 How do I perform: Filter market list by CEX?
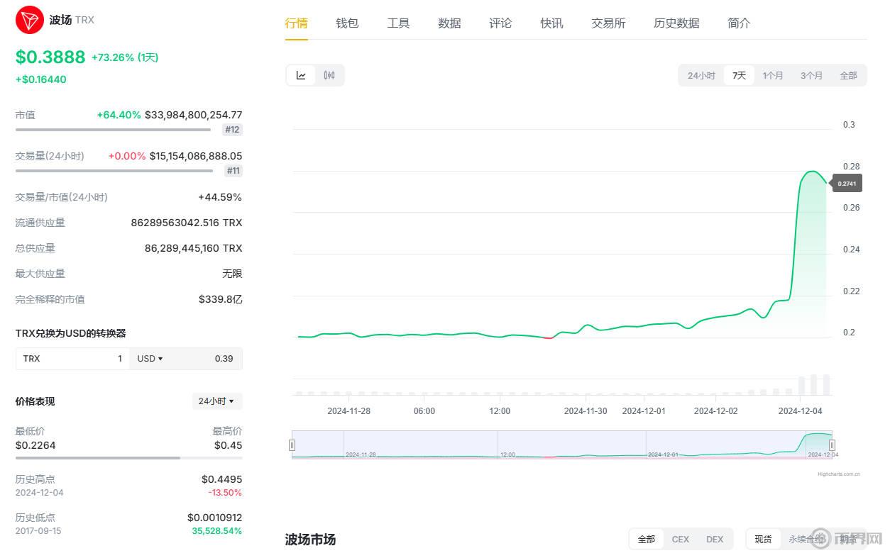tap(680, 540)
